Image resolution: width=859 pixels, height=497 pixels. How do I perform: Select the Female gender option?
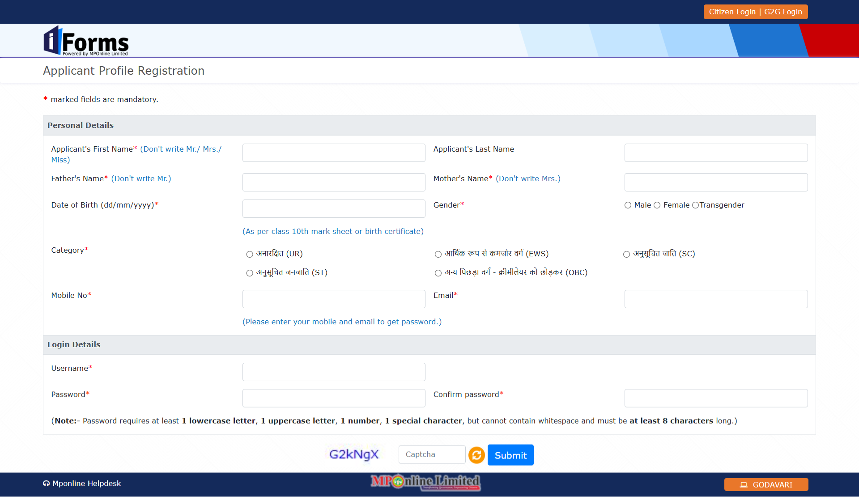pyautogui.click(x=657, y=205)
